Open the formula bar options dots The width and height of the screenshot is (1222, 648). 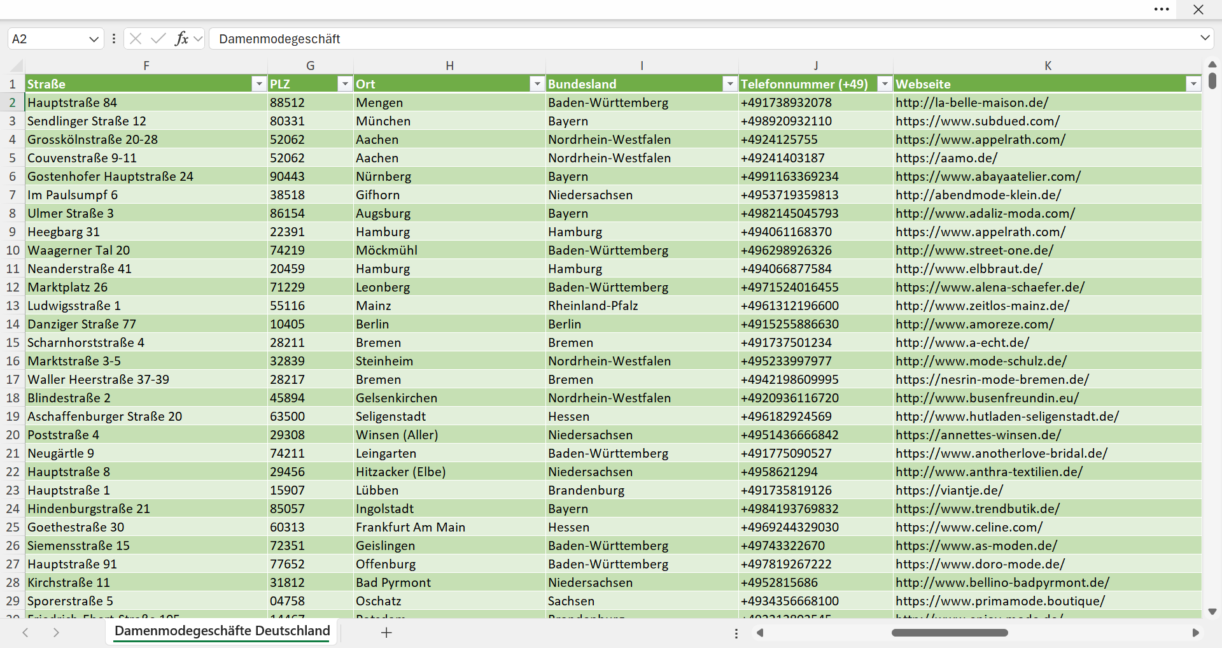click(113, 39)
